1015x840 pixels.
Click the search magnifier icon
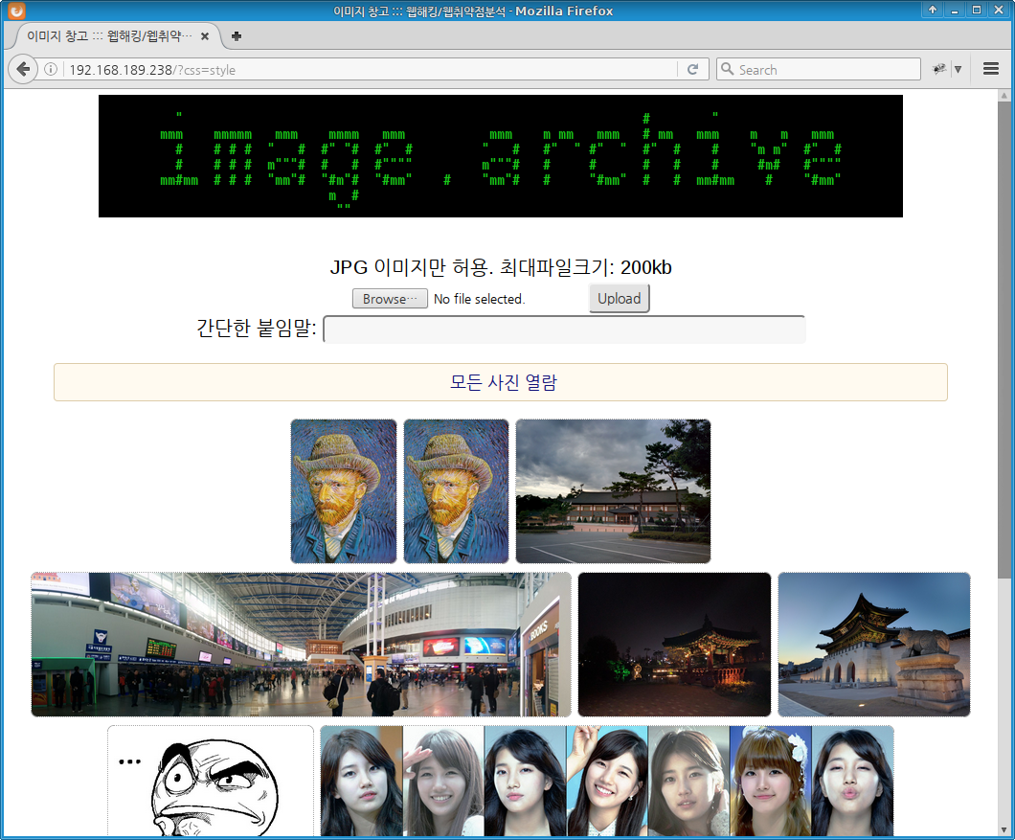727,69
